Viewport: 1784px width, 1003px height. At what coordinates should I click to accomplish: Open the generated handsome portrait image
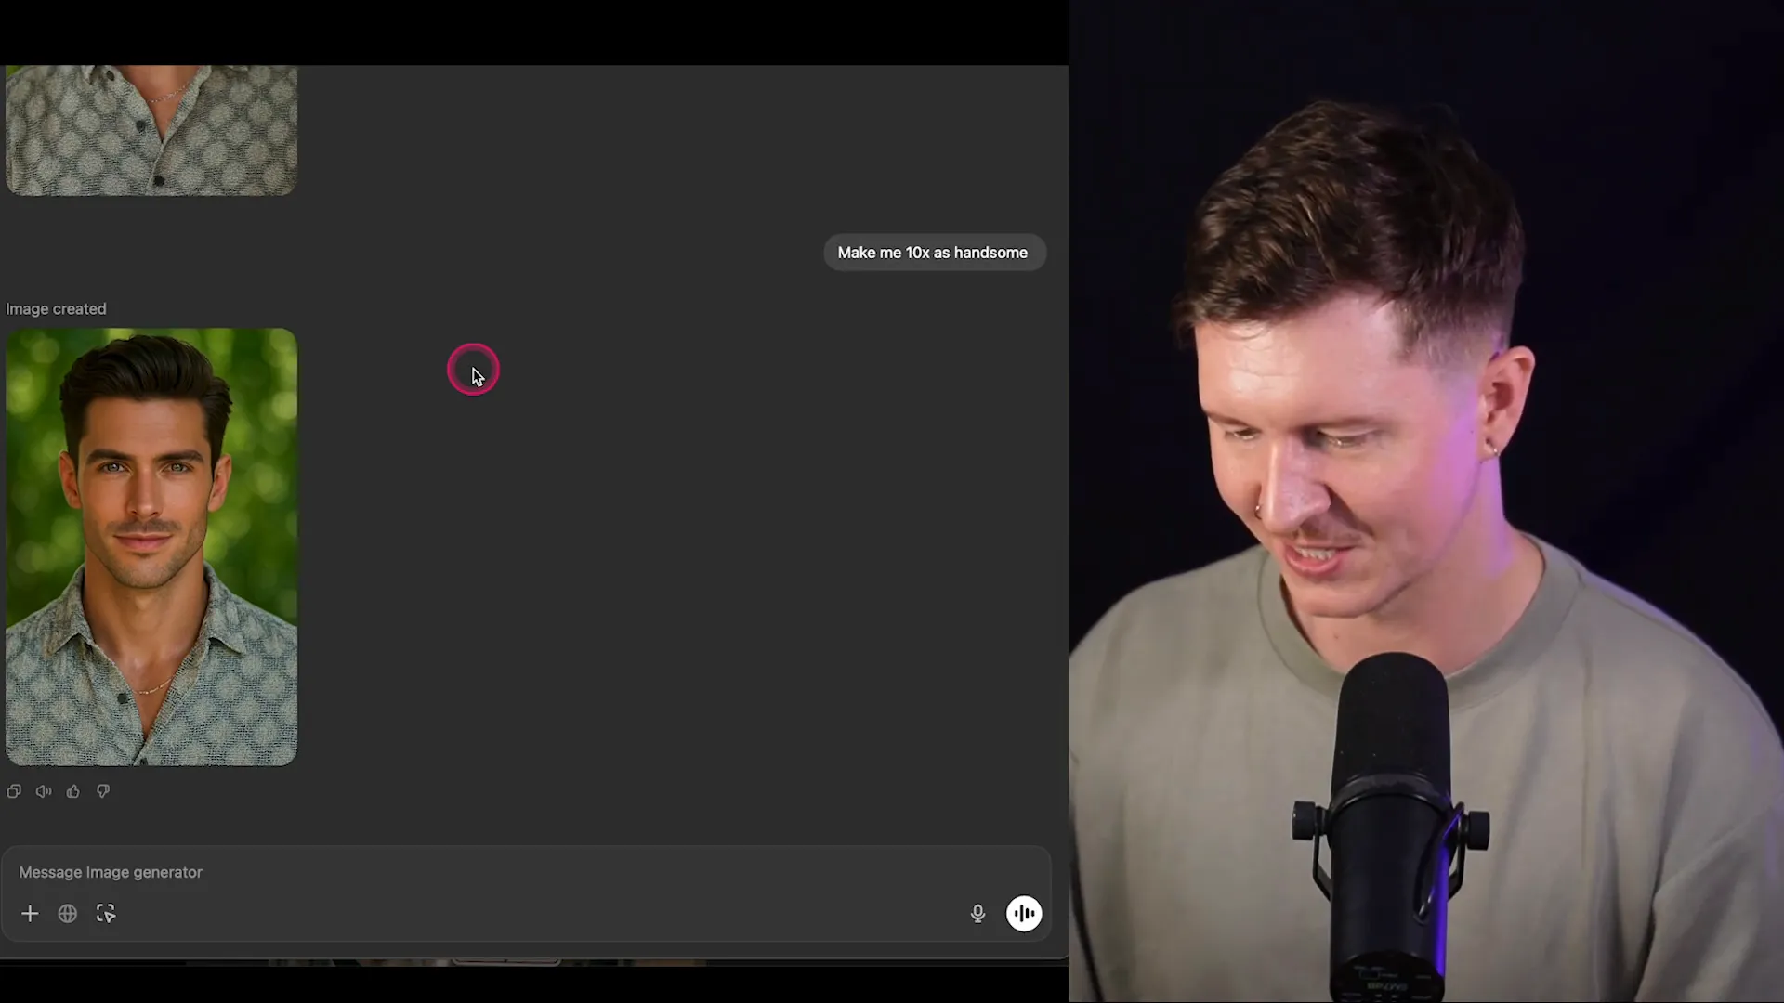point(151,547)
